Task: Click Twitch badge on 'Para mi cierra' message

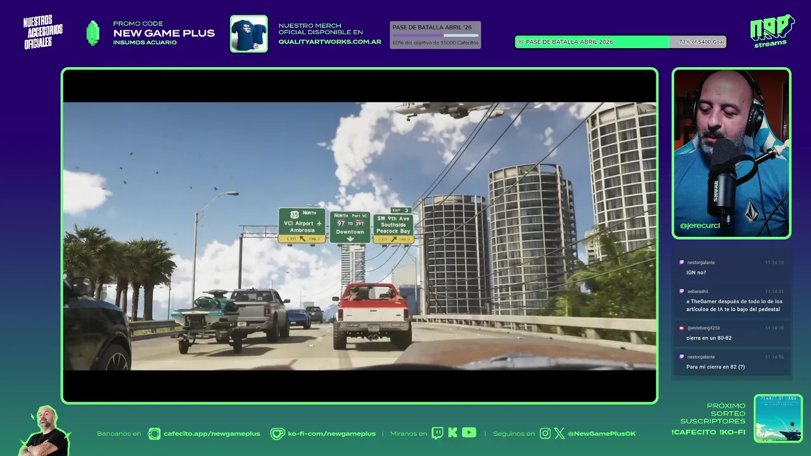Action: 682,357
